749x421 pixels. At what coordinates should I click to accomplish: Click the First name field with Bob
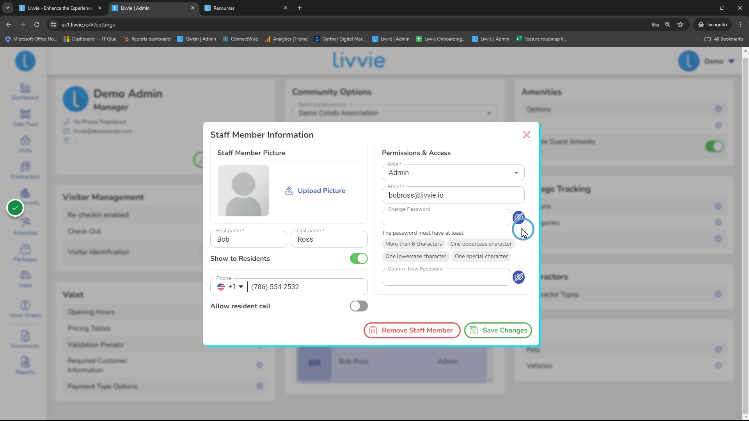click(x=248, y=239)
